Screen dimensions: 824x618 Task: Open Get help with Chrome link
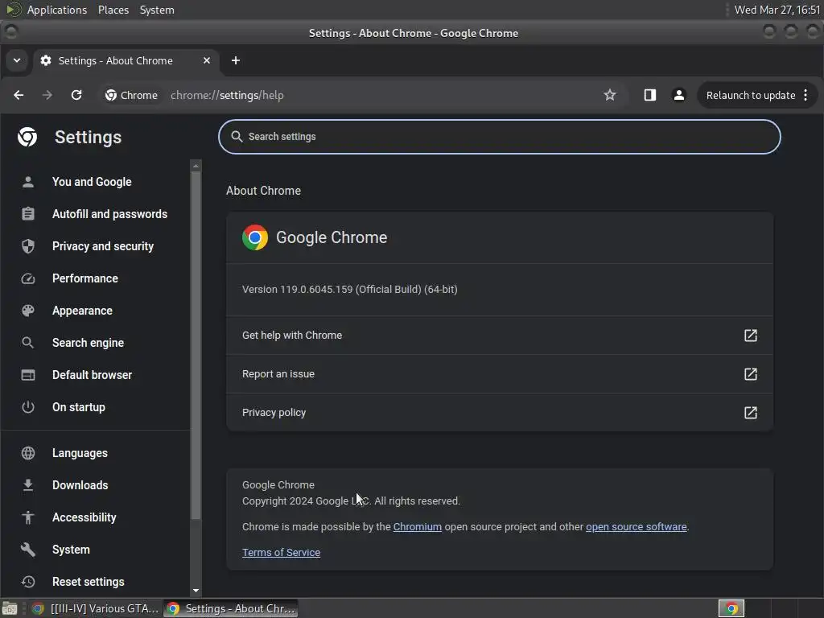pos(499,336)
